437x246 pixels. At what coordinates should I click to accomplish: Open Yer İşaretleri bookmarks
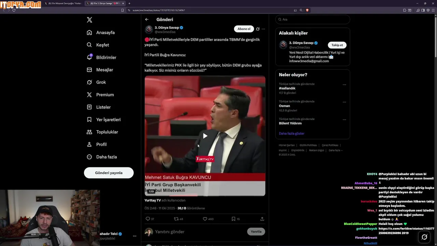click(x=104, y=120)
